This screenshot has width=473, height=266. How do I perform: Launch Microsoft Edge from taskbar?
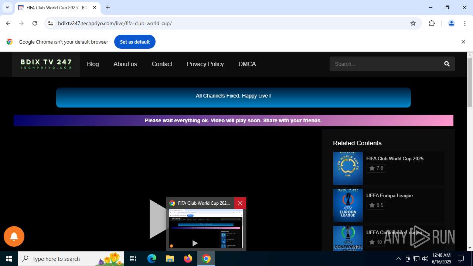pyautogui.click(x=152, y=259)
